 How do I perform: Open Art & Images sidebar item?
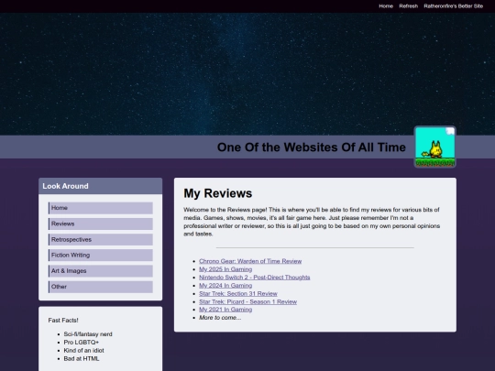click(x=101, y=271)
